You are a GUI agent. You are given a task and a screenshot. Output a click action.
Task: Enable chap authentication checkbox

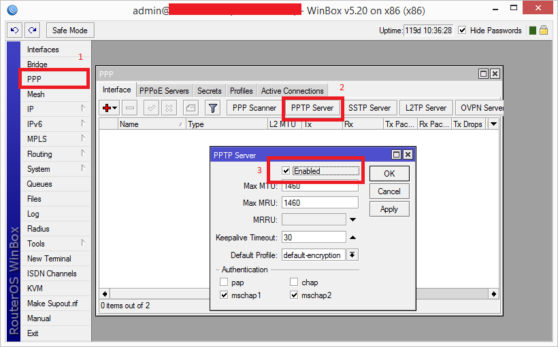click(294, 282)
